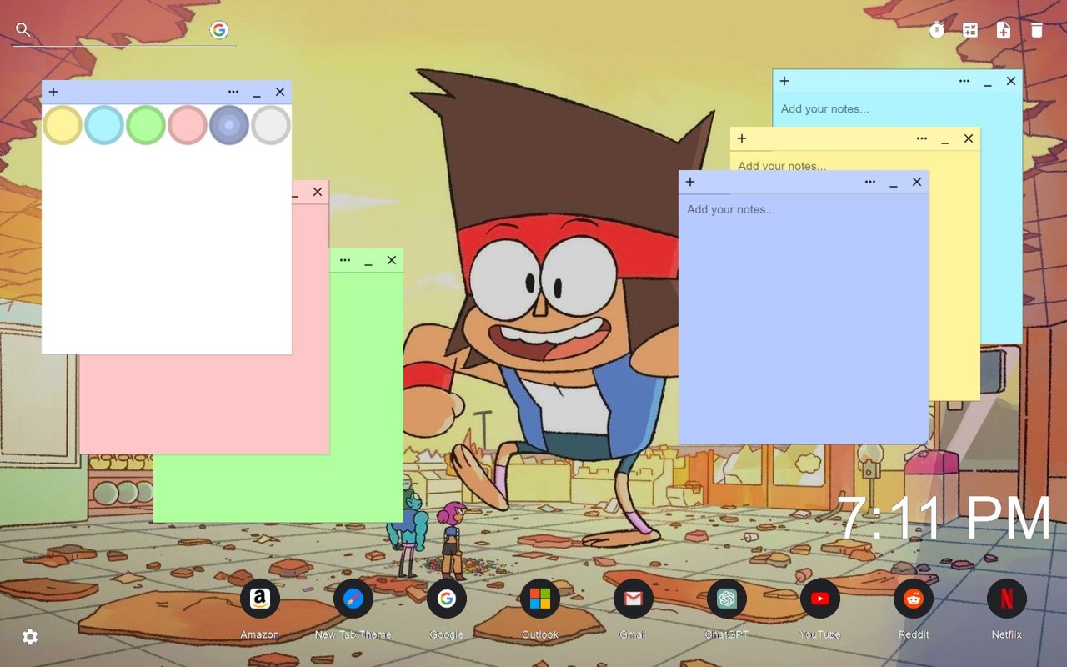Screen dimensions: 1067x667
Task: Click the plus on the blue note
Action: [690, 182]
